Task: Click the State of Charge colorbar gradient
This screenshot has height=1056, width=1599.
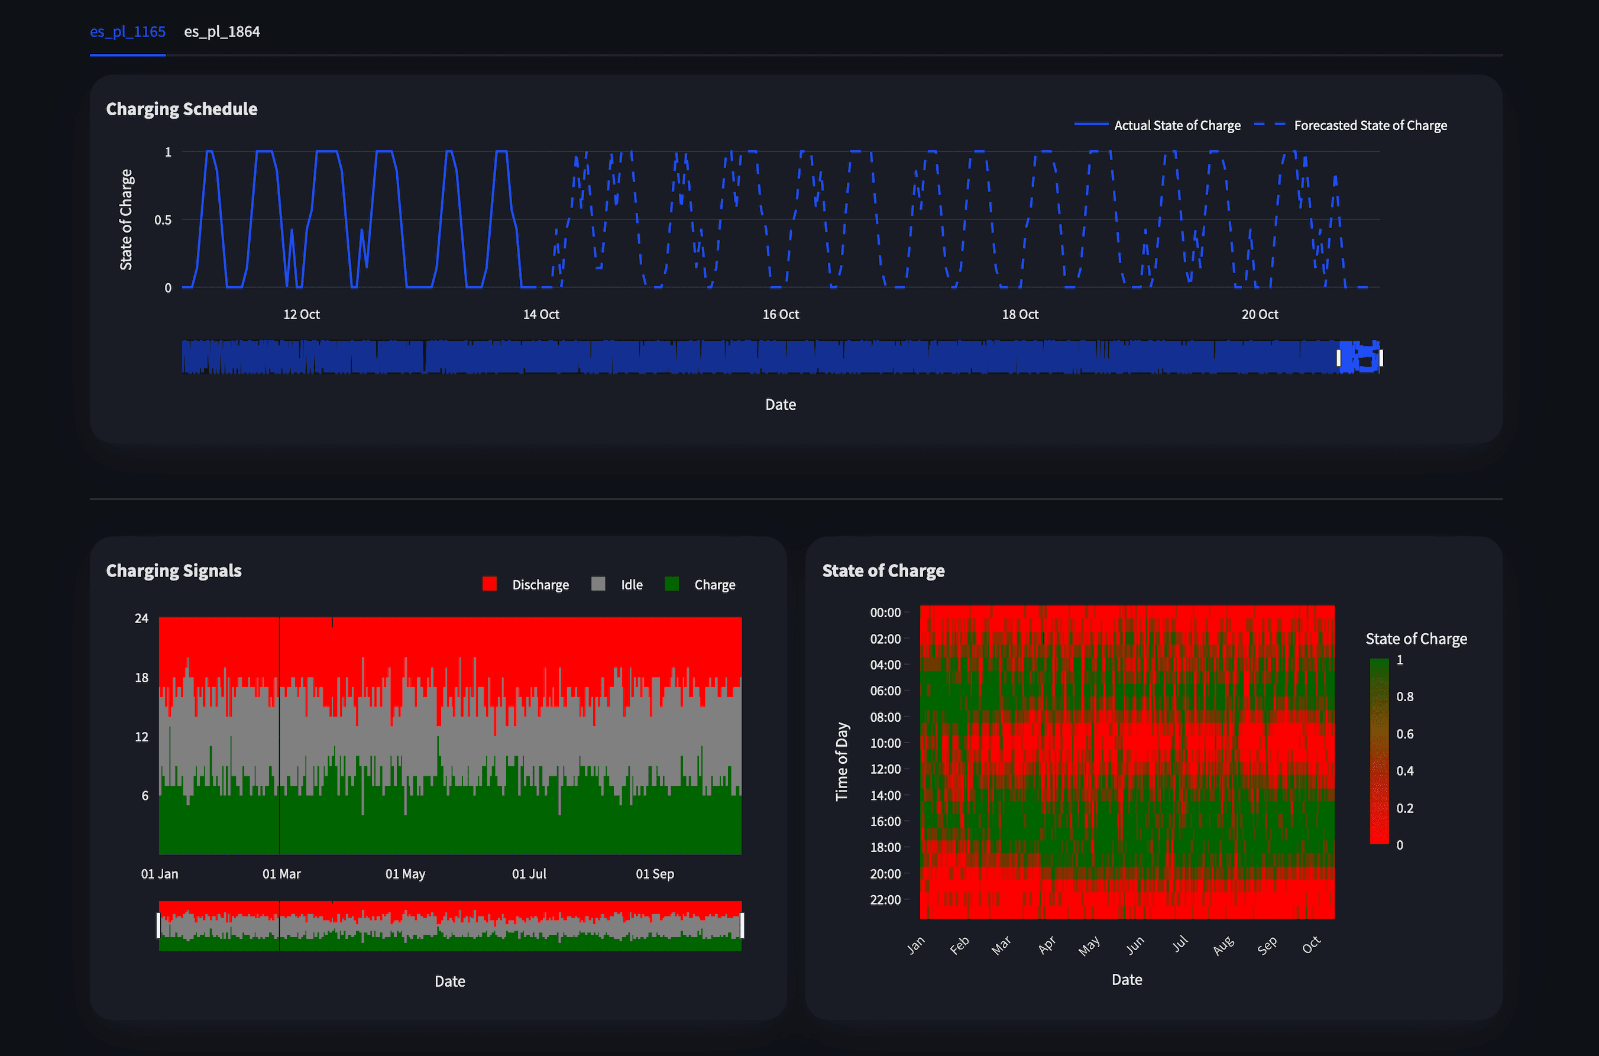Action: coord(1379,751)
